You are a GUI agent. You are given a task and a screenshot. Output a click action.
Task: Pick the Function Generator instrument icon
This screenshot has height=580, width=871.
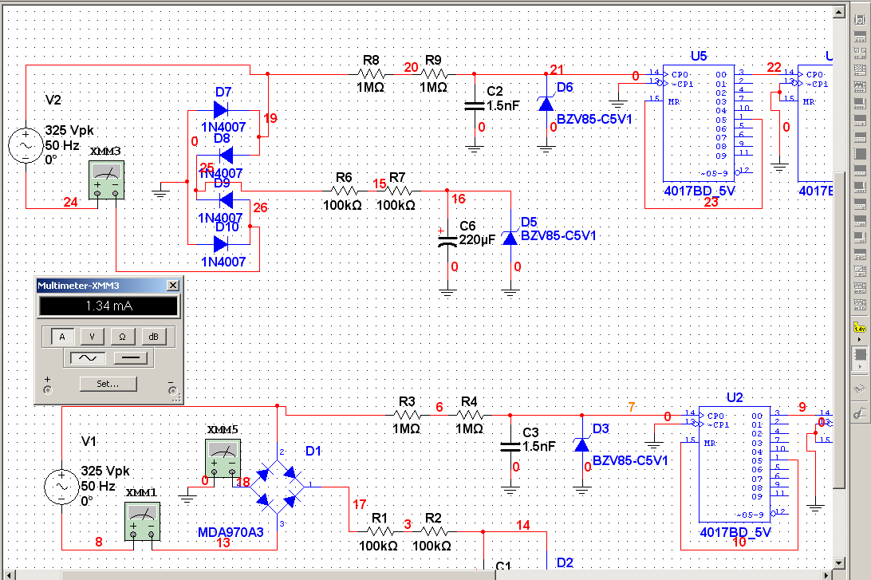click(859, 37)
